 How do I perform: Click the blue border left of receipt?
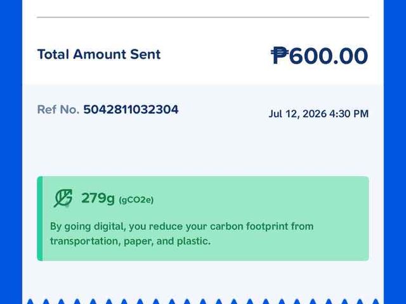11,152
